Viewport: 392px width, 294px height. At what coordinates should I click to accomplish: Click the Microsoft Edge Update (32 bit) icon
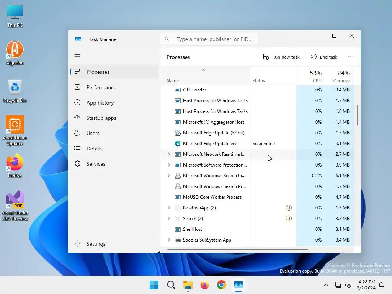(178, 133)
